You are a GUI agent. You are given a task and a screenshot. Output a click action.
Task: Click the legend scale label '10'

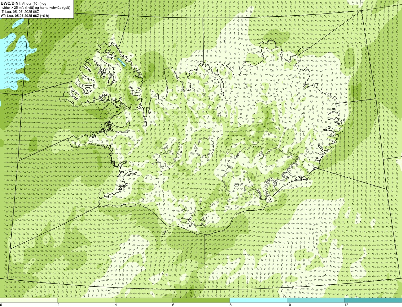tap(288, 305)
